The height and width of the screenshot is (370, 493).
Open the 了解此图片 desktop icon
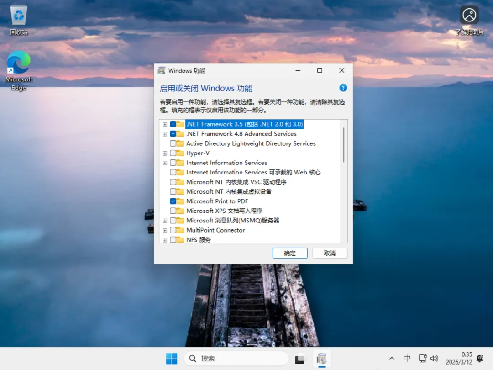(469, 20)
